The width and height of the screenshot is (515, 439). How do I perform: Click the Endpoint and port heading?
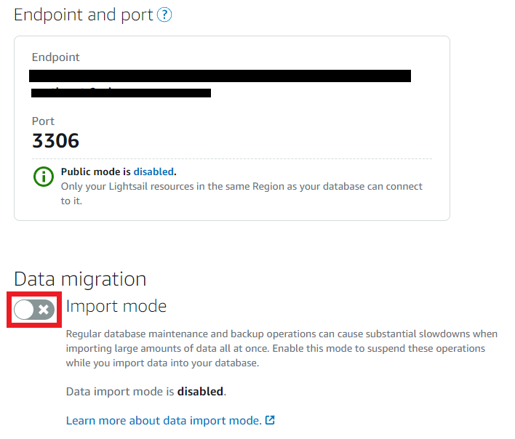[84, 15]
